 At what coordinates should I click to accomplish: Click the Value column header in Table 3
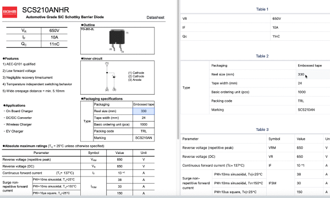click(301, 139)
